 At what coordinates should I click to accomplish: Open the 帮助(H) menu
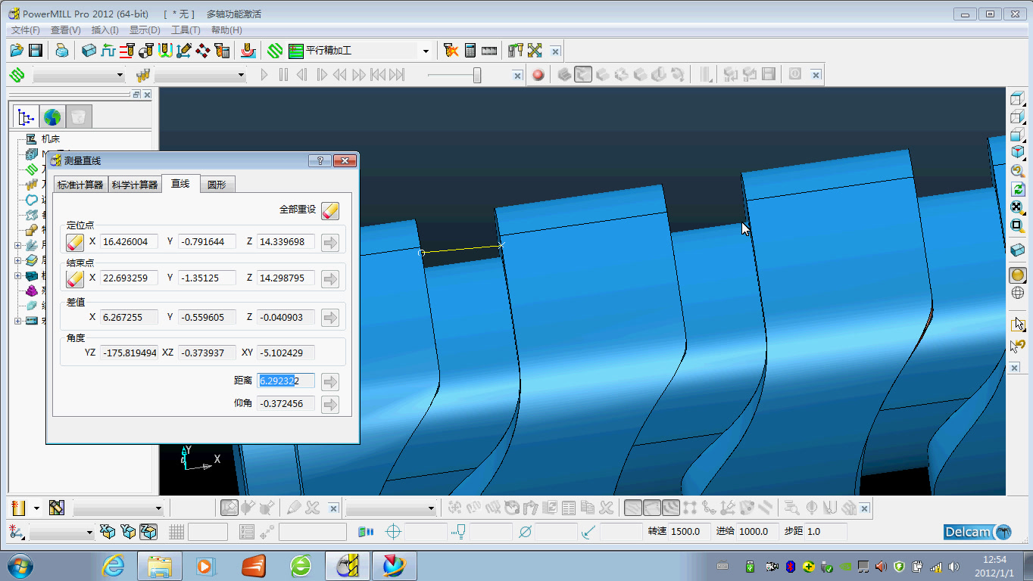[226, 30]
